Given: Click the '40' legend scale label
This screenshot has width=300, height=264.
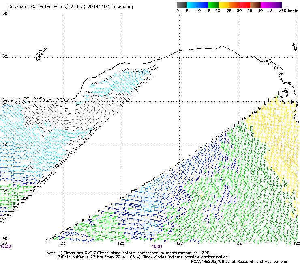Looking at the screenshot, I should (260, 11).
